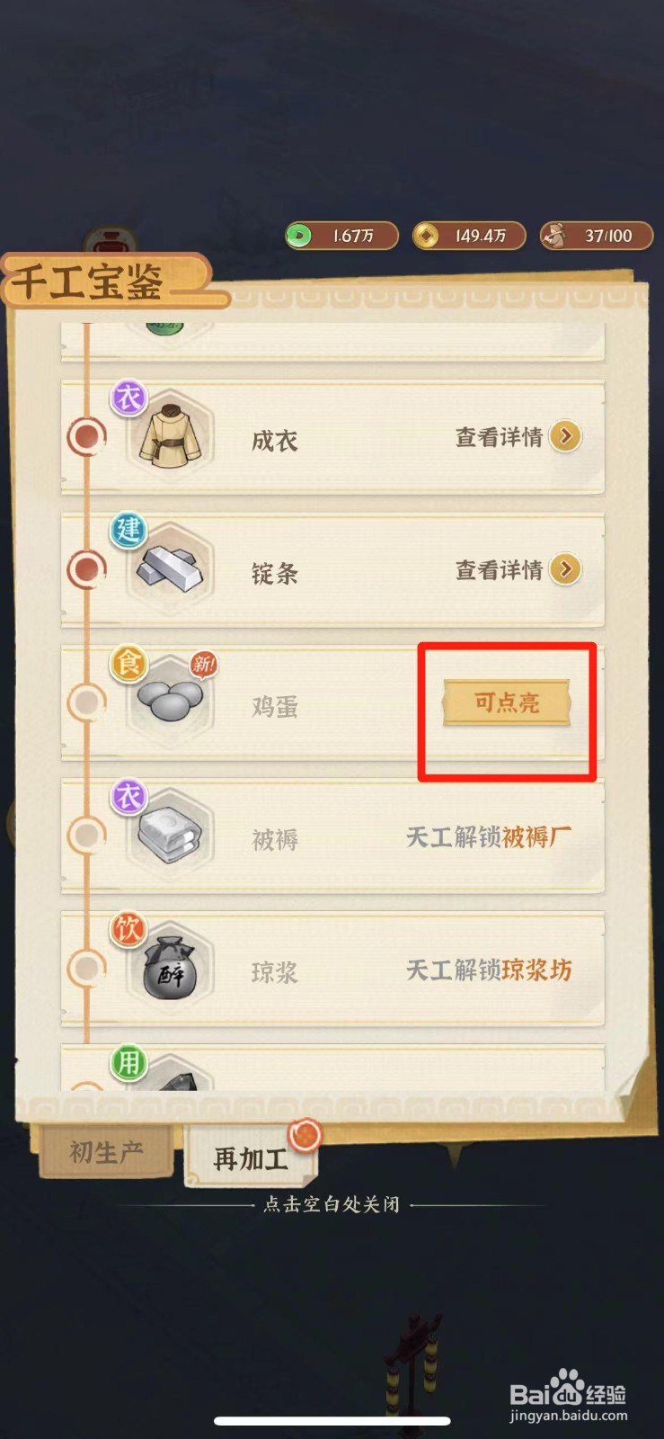Viewport: 664px width, 1439px height.
Task: Tap the 琼浆 wine jar icon
Action: coord(170,968)
